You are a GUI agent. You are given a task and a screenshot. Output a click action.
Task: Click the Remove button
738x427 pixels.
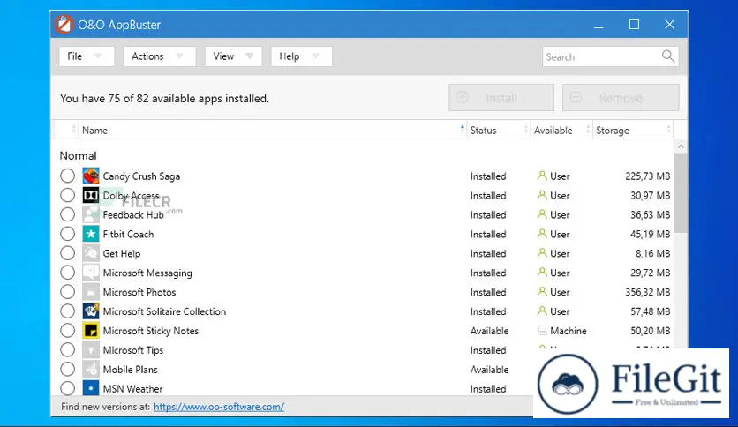[x=621, y=98]
